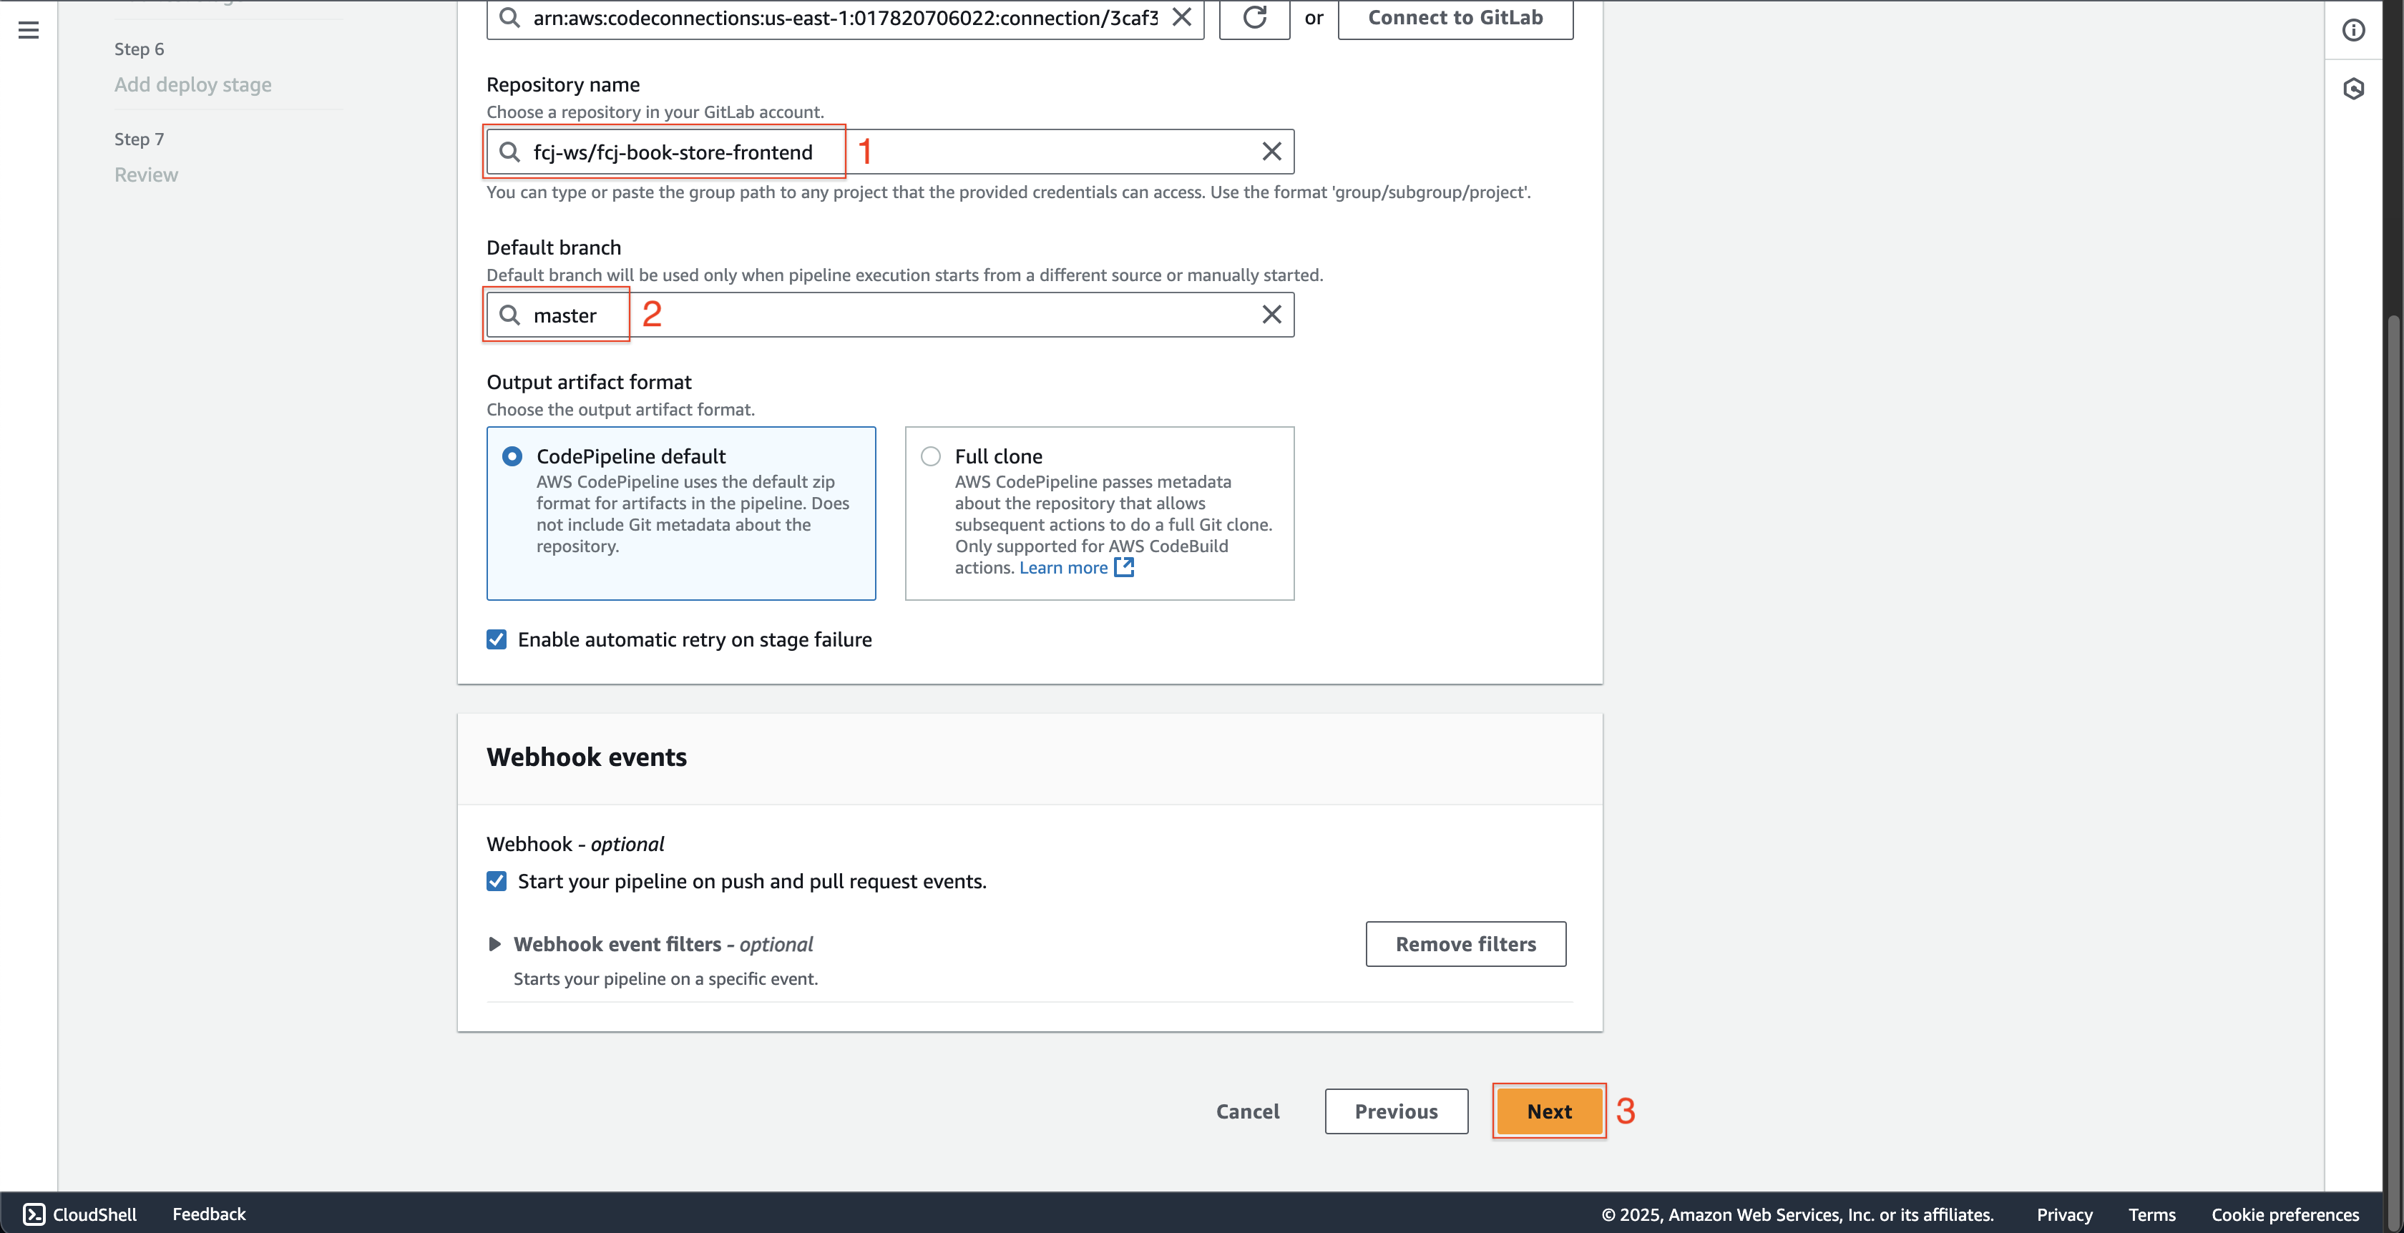The image size is (2404, 1233).
Task: Click the Remove filters button
Action: (x=1465, y=943)
